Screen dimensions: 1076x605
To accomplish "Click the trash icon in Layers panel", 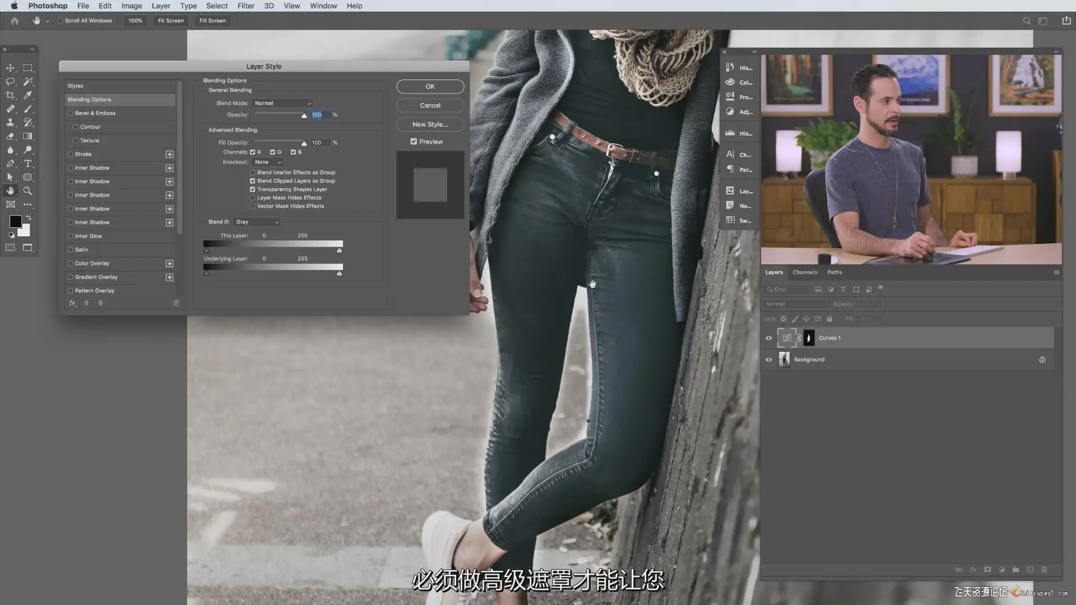I will pos(1043,570).
